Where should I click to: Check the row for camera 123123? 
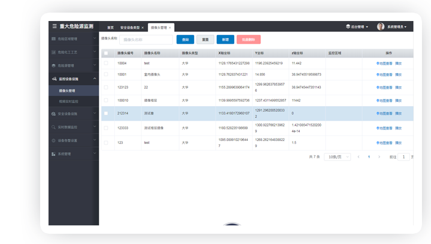point(106,88)
